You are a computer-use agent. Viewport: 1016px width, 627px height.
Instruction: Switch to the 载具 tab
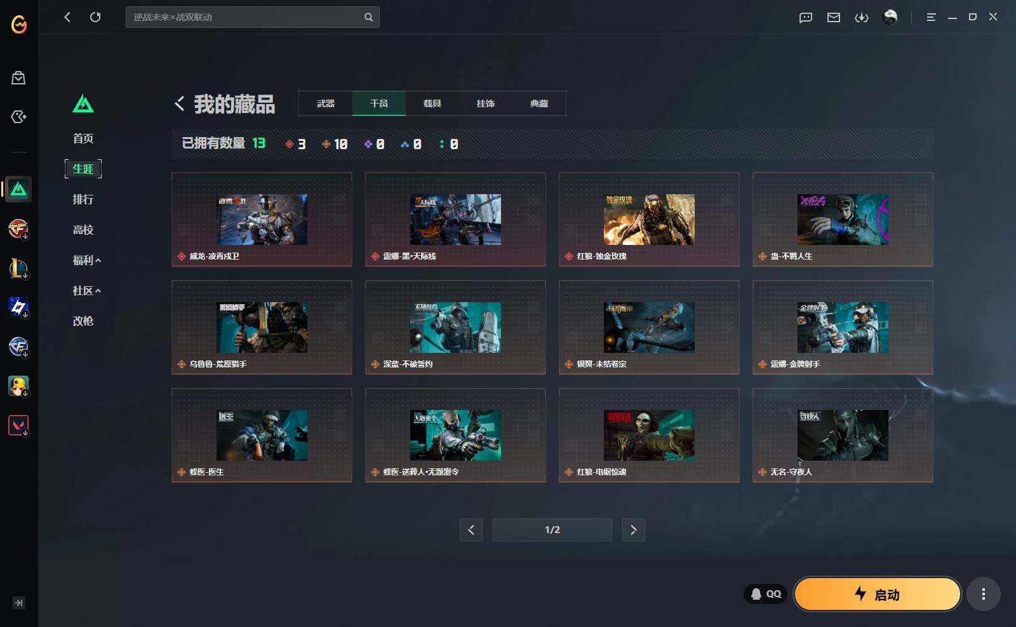click(x=432, y=103)
